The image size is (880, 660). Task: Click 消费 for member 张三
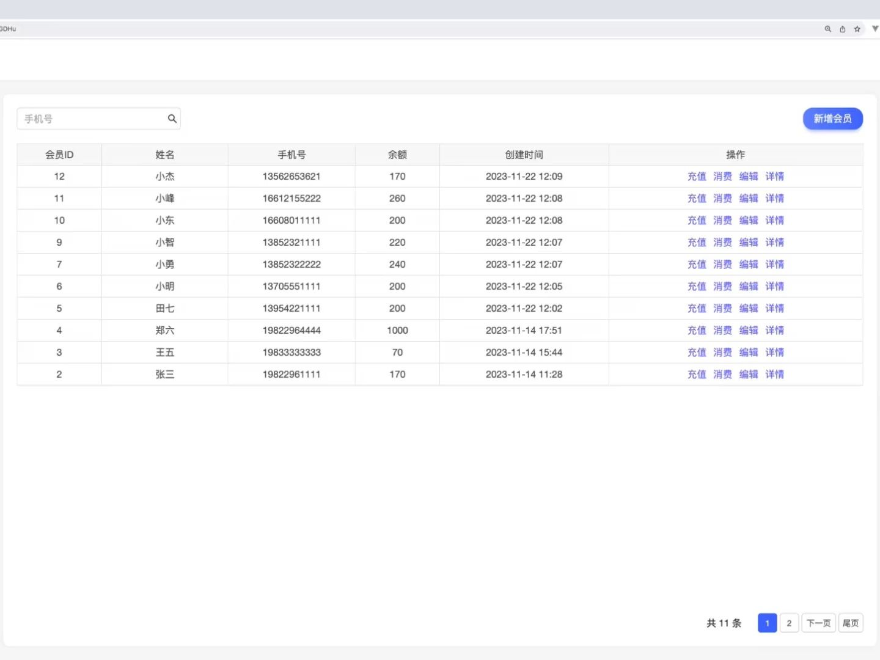(x=722, y=374)
